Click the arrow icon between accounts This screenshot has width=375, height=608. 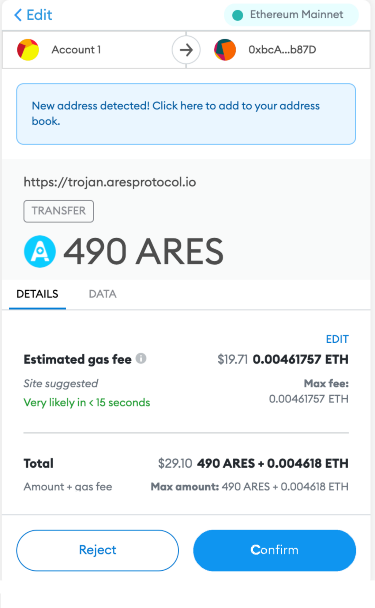pyautogui.click(x=186, y=50)
